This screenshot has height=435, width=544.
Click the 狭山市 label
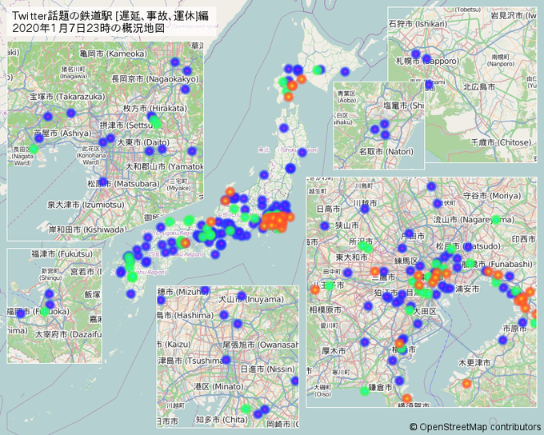347,225
